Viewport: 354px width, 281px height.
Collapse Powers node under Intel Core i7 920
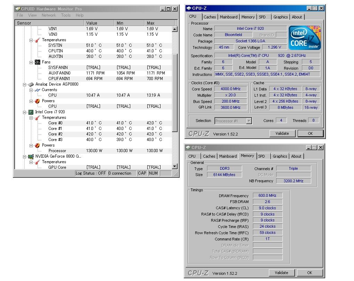(x=31, y=146)
